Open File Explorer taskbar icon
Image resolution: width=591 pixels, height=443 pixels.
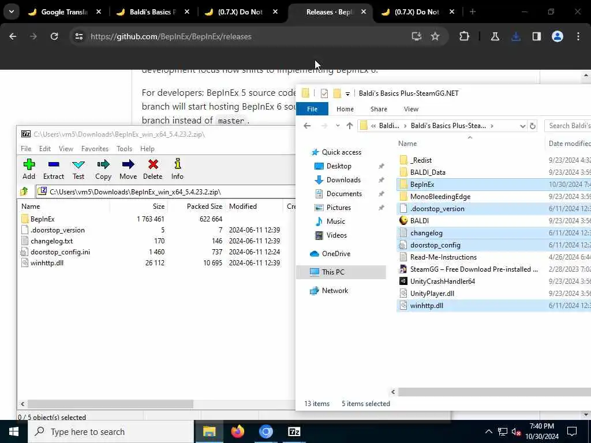coord(209,431)
